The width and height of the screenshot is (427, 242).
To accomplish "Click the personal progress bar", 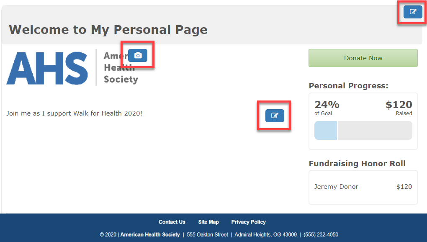I will click(x=363, y=130).
